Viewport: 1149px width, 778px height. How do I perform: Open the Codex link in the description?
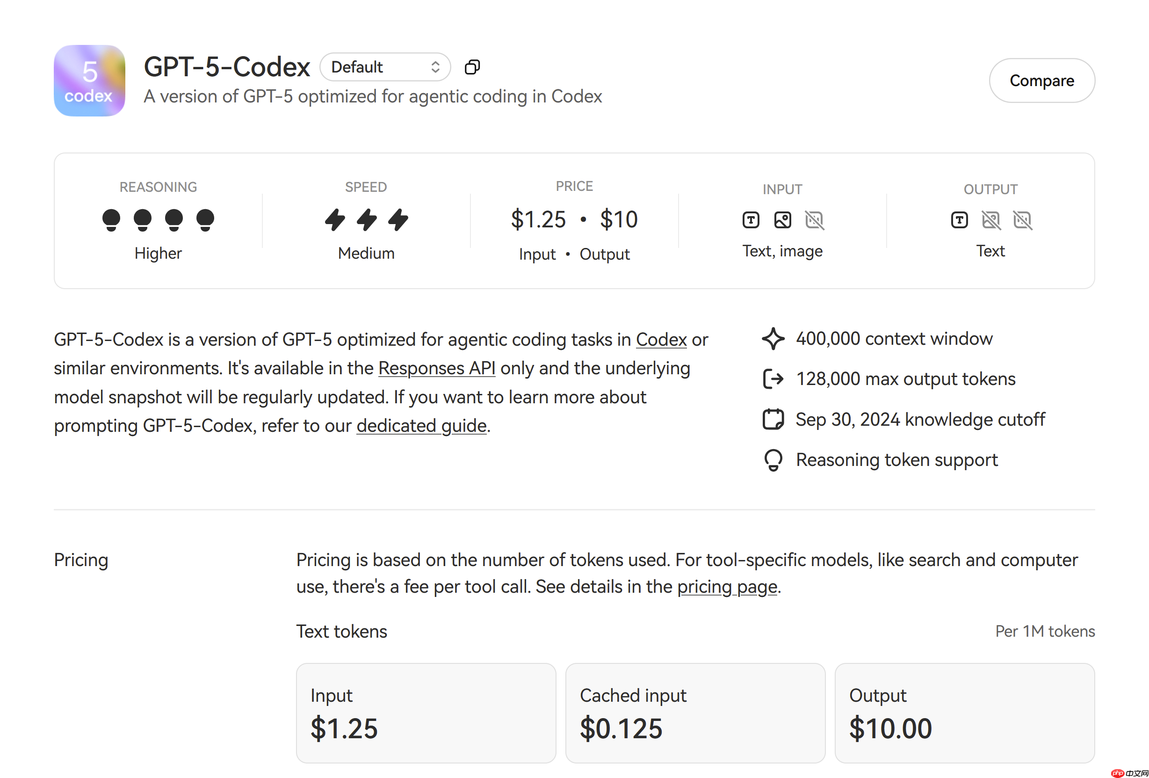coord(661,340)
